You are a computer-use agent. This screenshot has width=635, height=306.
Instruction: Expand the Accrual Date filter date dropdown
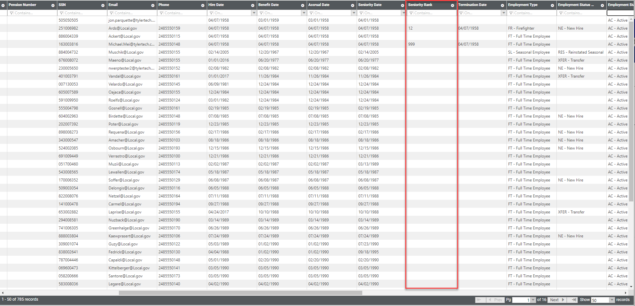(x=354, y=13)
